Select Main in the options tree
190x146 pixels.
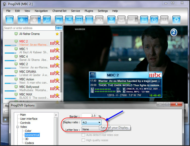coord(23,115)
